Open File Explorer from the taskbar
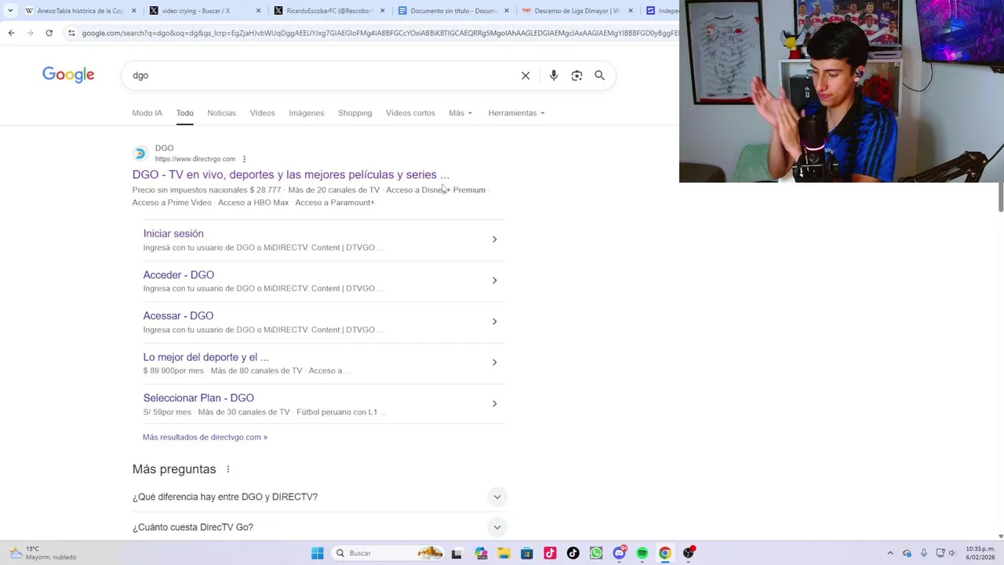 (x=504, y=553)
